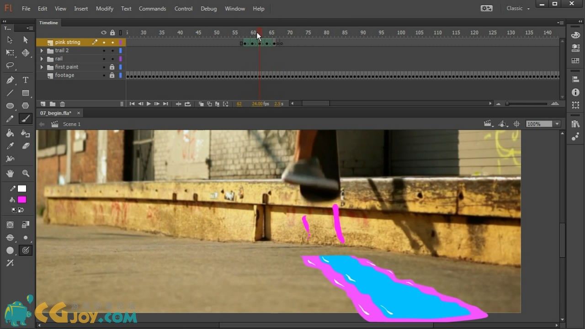This screenshot has height=329, width=585.
Task: Open the Debug menu
Action: [209, 8]
